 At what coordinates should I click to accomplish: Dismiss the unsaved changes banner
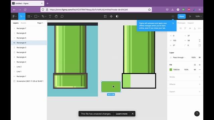click(x=132, y=114)
